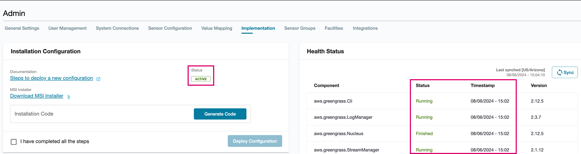Image resolution: width=581 pixels, height=154 pixels.
Task: Check 'I have completed all the steps'
Action: (x=14, y=142)
